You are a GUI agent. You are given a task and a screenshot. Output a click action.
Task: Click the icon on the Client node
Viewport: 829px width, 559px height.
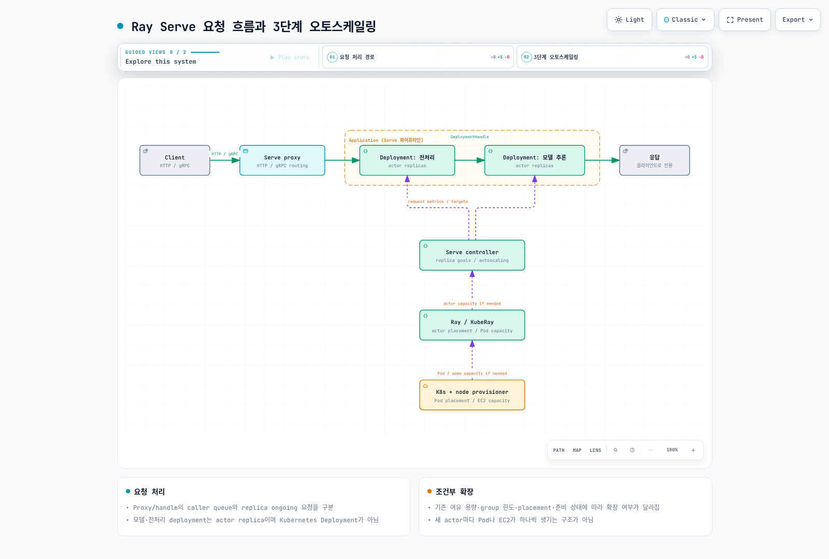tap(146, 151)
